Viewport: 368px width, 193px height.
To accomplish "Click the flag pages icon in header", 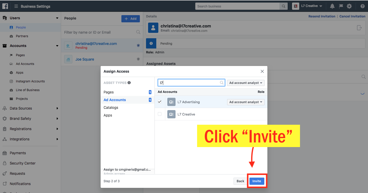I will (341, 6).
